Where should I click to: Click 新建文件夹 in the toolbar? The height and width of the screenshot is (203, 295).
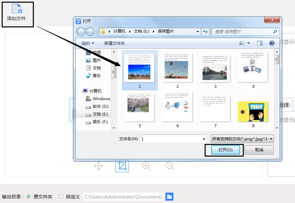(114, 43)
